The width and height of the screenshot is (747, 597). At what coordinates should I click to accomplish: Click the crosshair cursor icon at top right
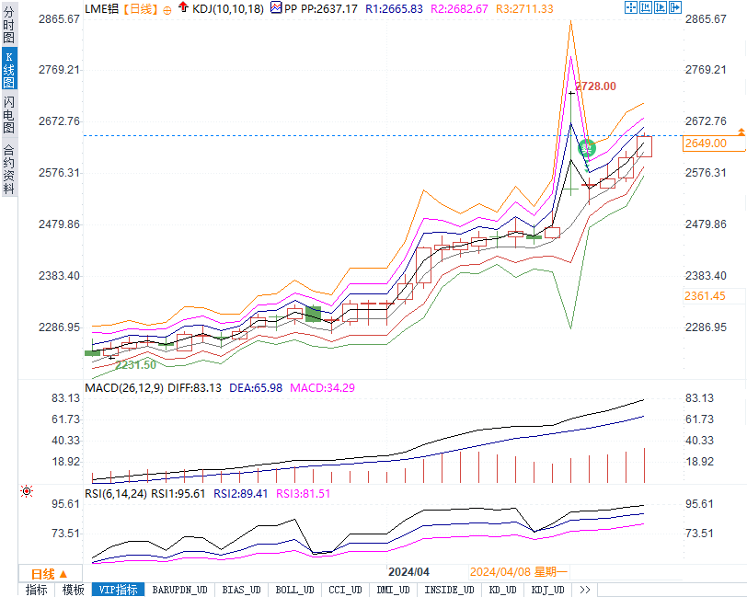click(631, 7)
